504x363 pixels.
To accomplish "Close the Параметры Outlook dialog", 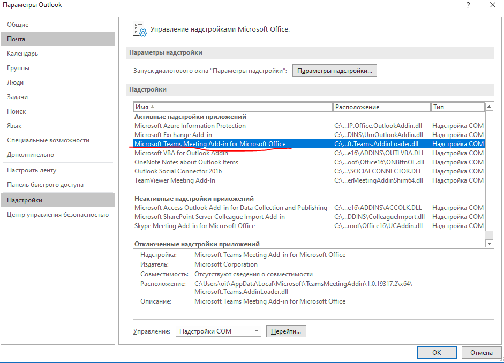I will pos(492,5).
